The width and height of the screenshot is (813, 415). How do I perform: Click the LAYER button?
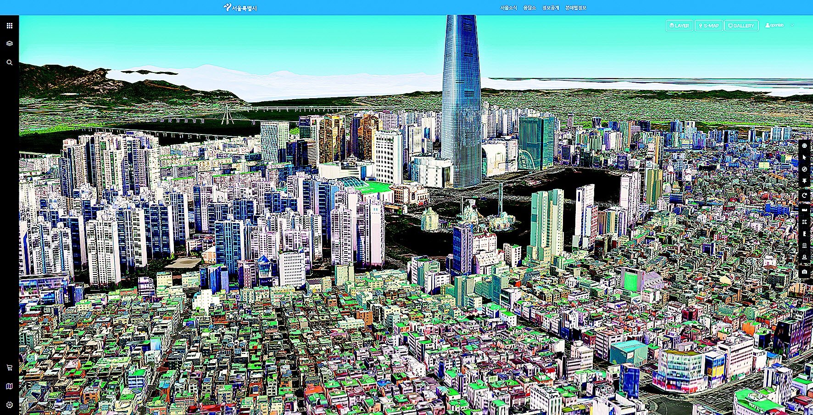point(679,26)
